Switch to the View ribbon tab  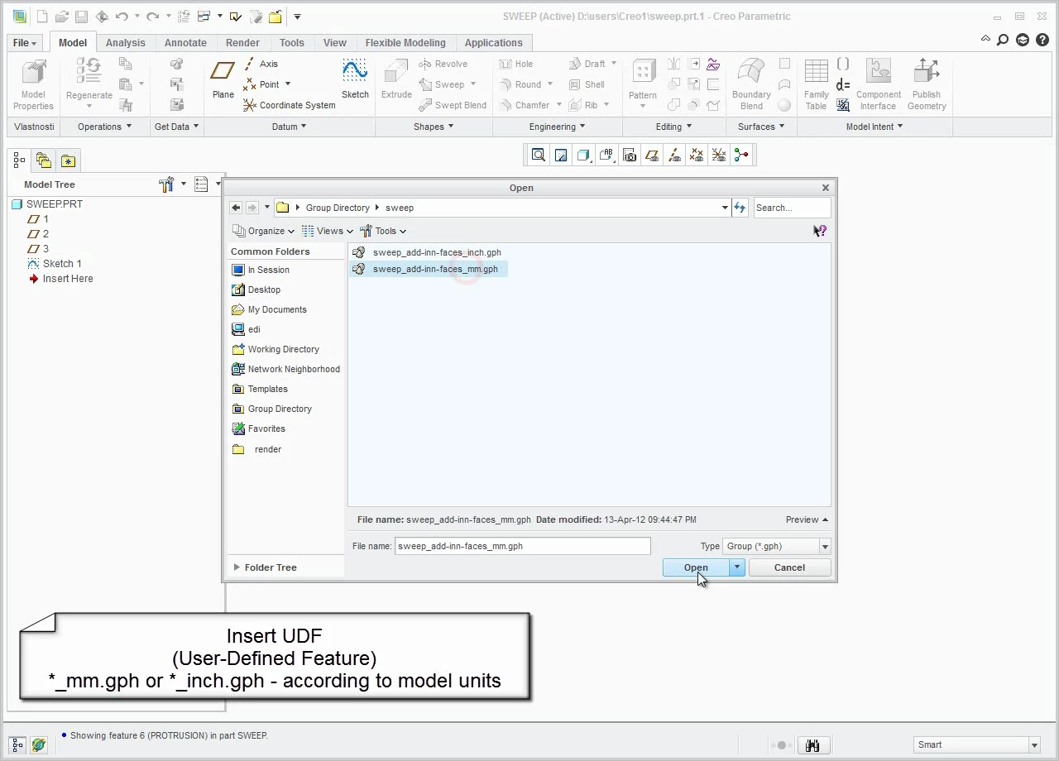(x=335, y=43)
